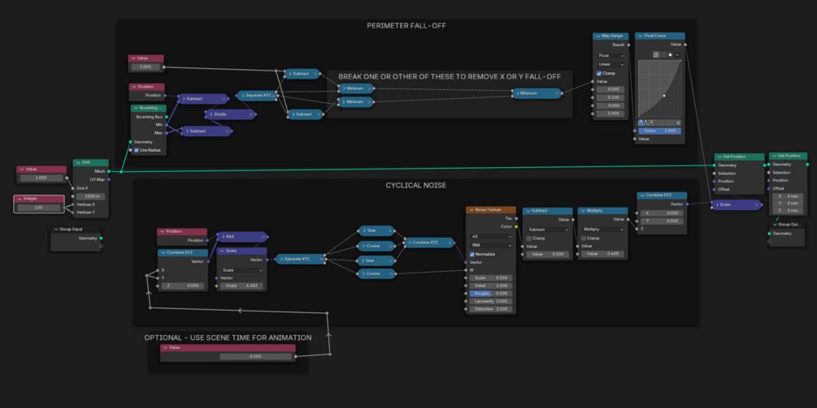Image resolution: width=817 pixels, height=408 pixels.
Task: Toggle Use Radius in Bounding Box node
Action: [x=137, y=150]
